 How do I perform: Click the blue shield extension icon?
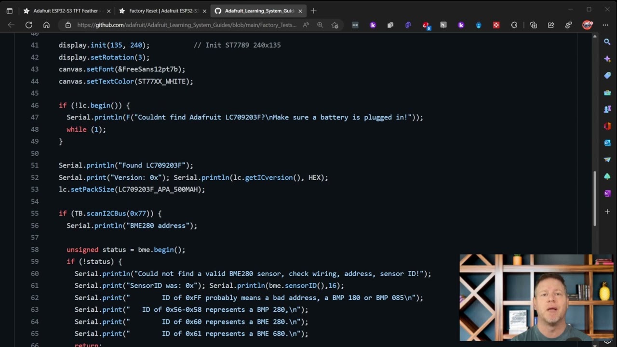tap(478, 25)
